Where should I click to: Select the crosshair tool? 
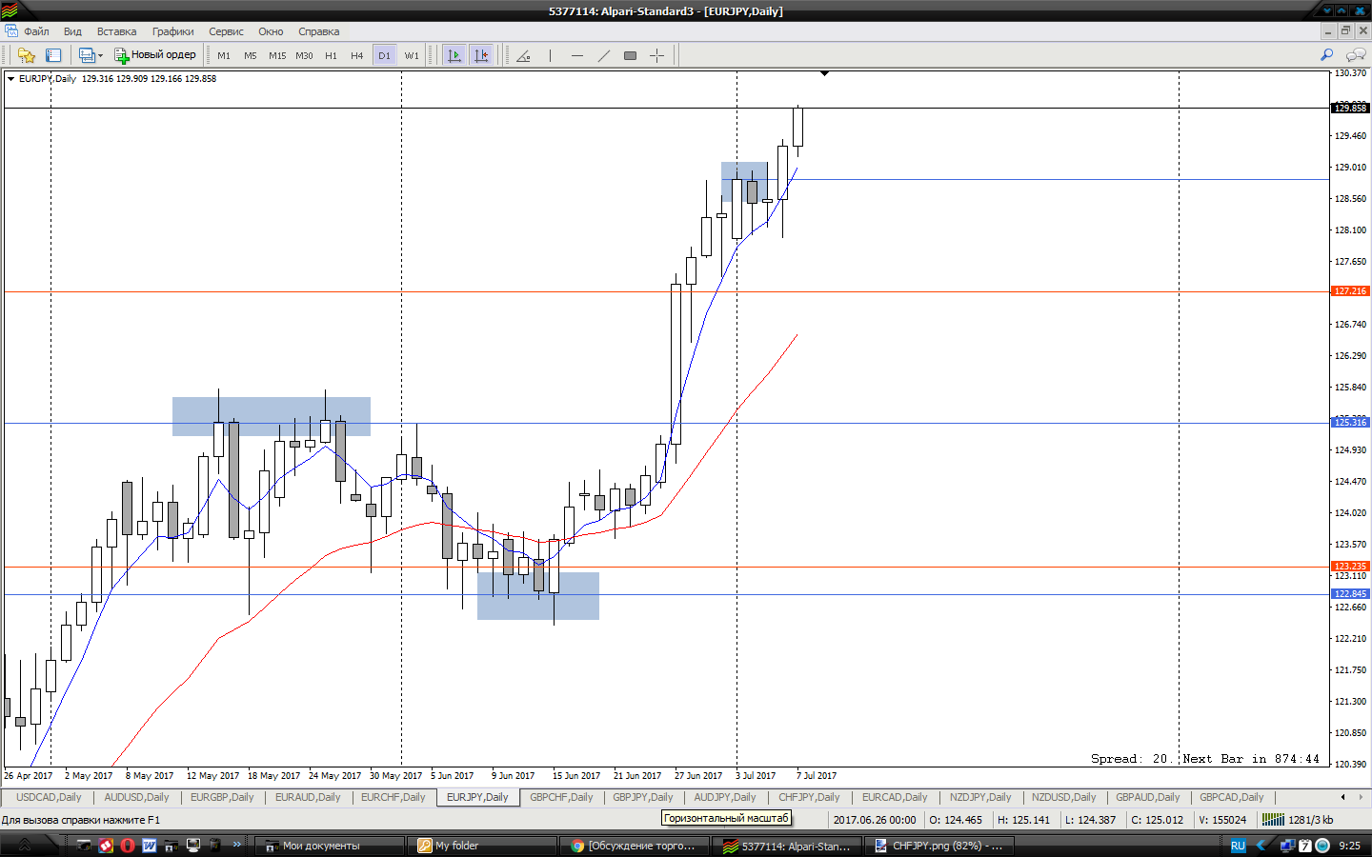[x=656, y=55]
